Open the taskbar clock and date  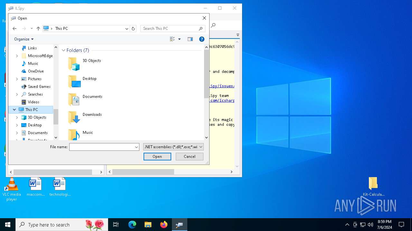pos(385,225)
